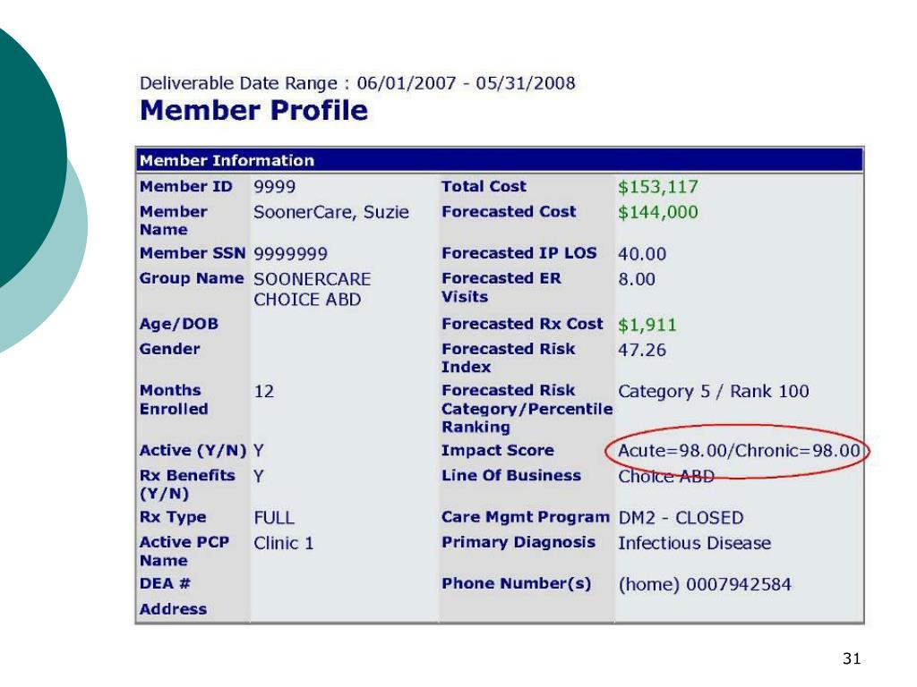
Task: Click the Member Profile heading
Action: click(253, 110)
